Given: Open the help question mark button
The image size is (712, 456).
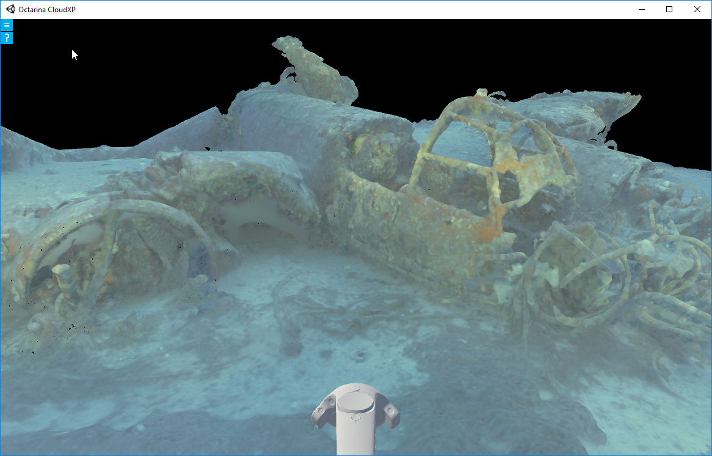Looking at the screenshot, I should click(x=6, y=38).
